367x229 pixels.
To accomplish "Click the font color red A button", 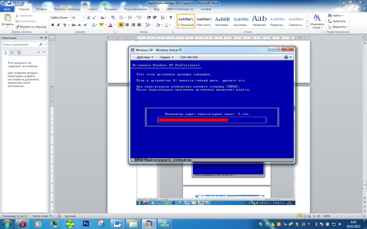I will pyautogui.click(x=110, y=25).
